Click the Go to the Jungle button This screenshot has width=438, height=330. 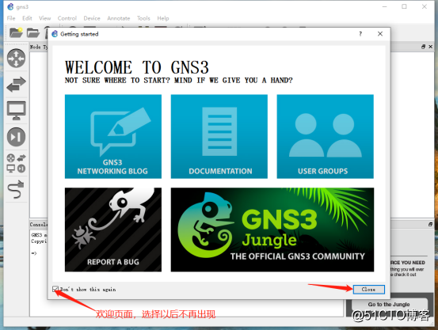click(389, 305)
